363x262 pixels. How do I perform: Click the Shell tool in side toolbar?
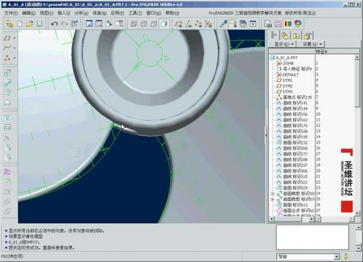pos(7,127)
